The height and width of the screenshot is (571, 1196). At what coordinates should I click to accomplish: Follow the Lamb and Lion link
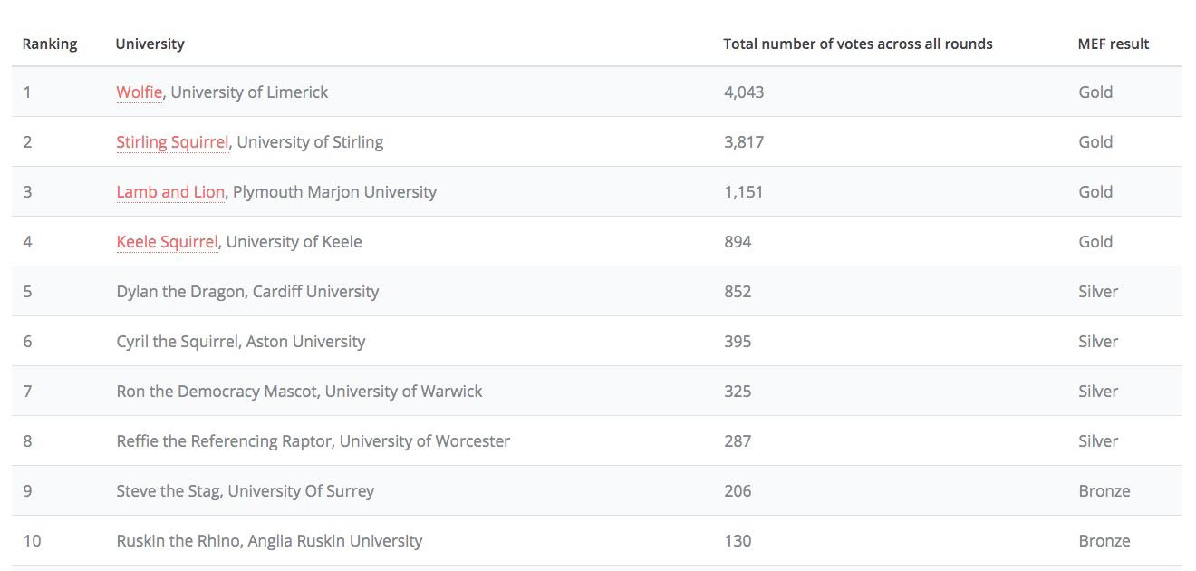click(x=170, y=192)
